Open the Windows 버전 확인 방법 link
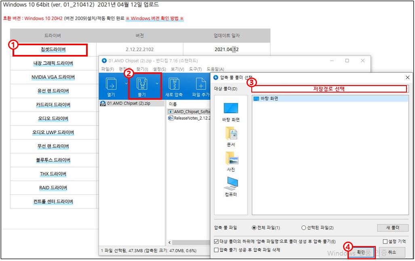Screen dimensions: 415x261 [155, 18]
